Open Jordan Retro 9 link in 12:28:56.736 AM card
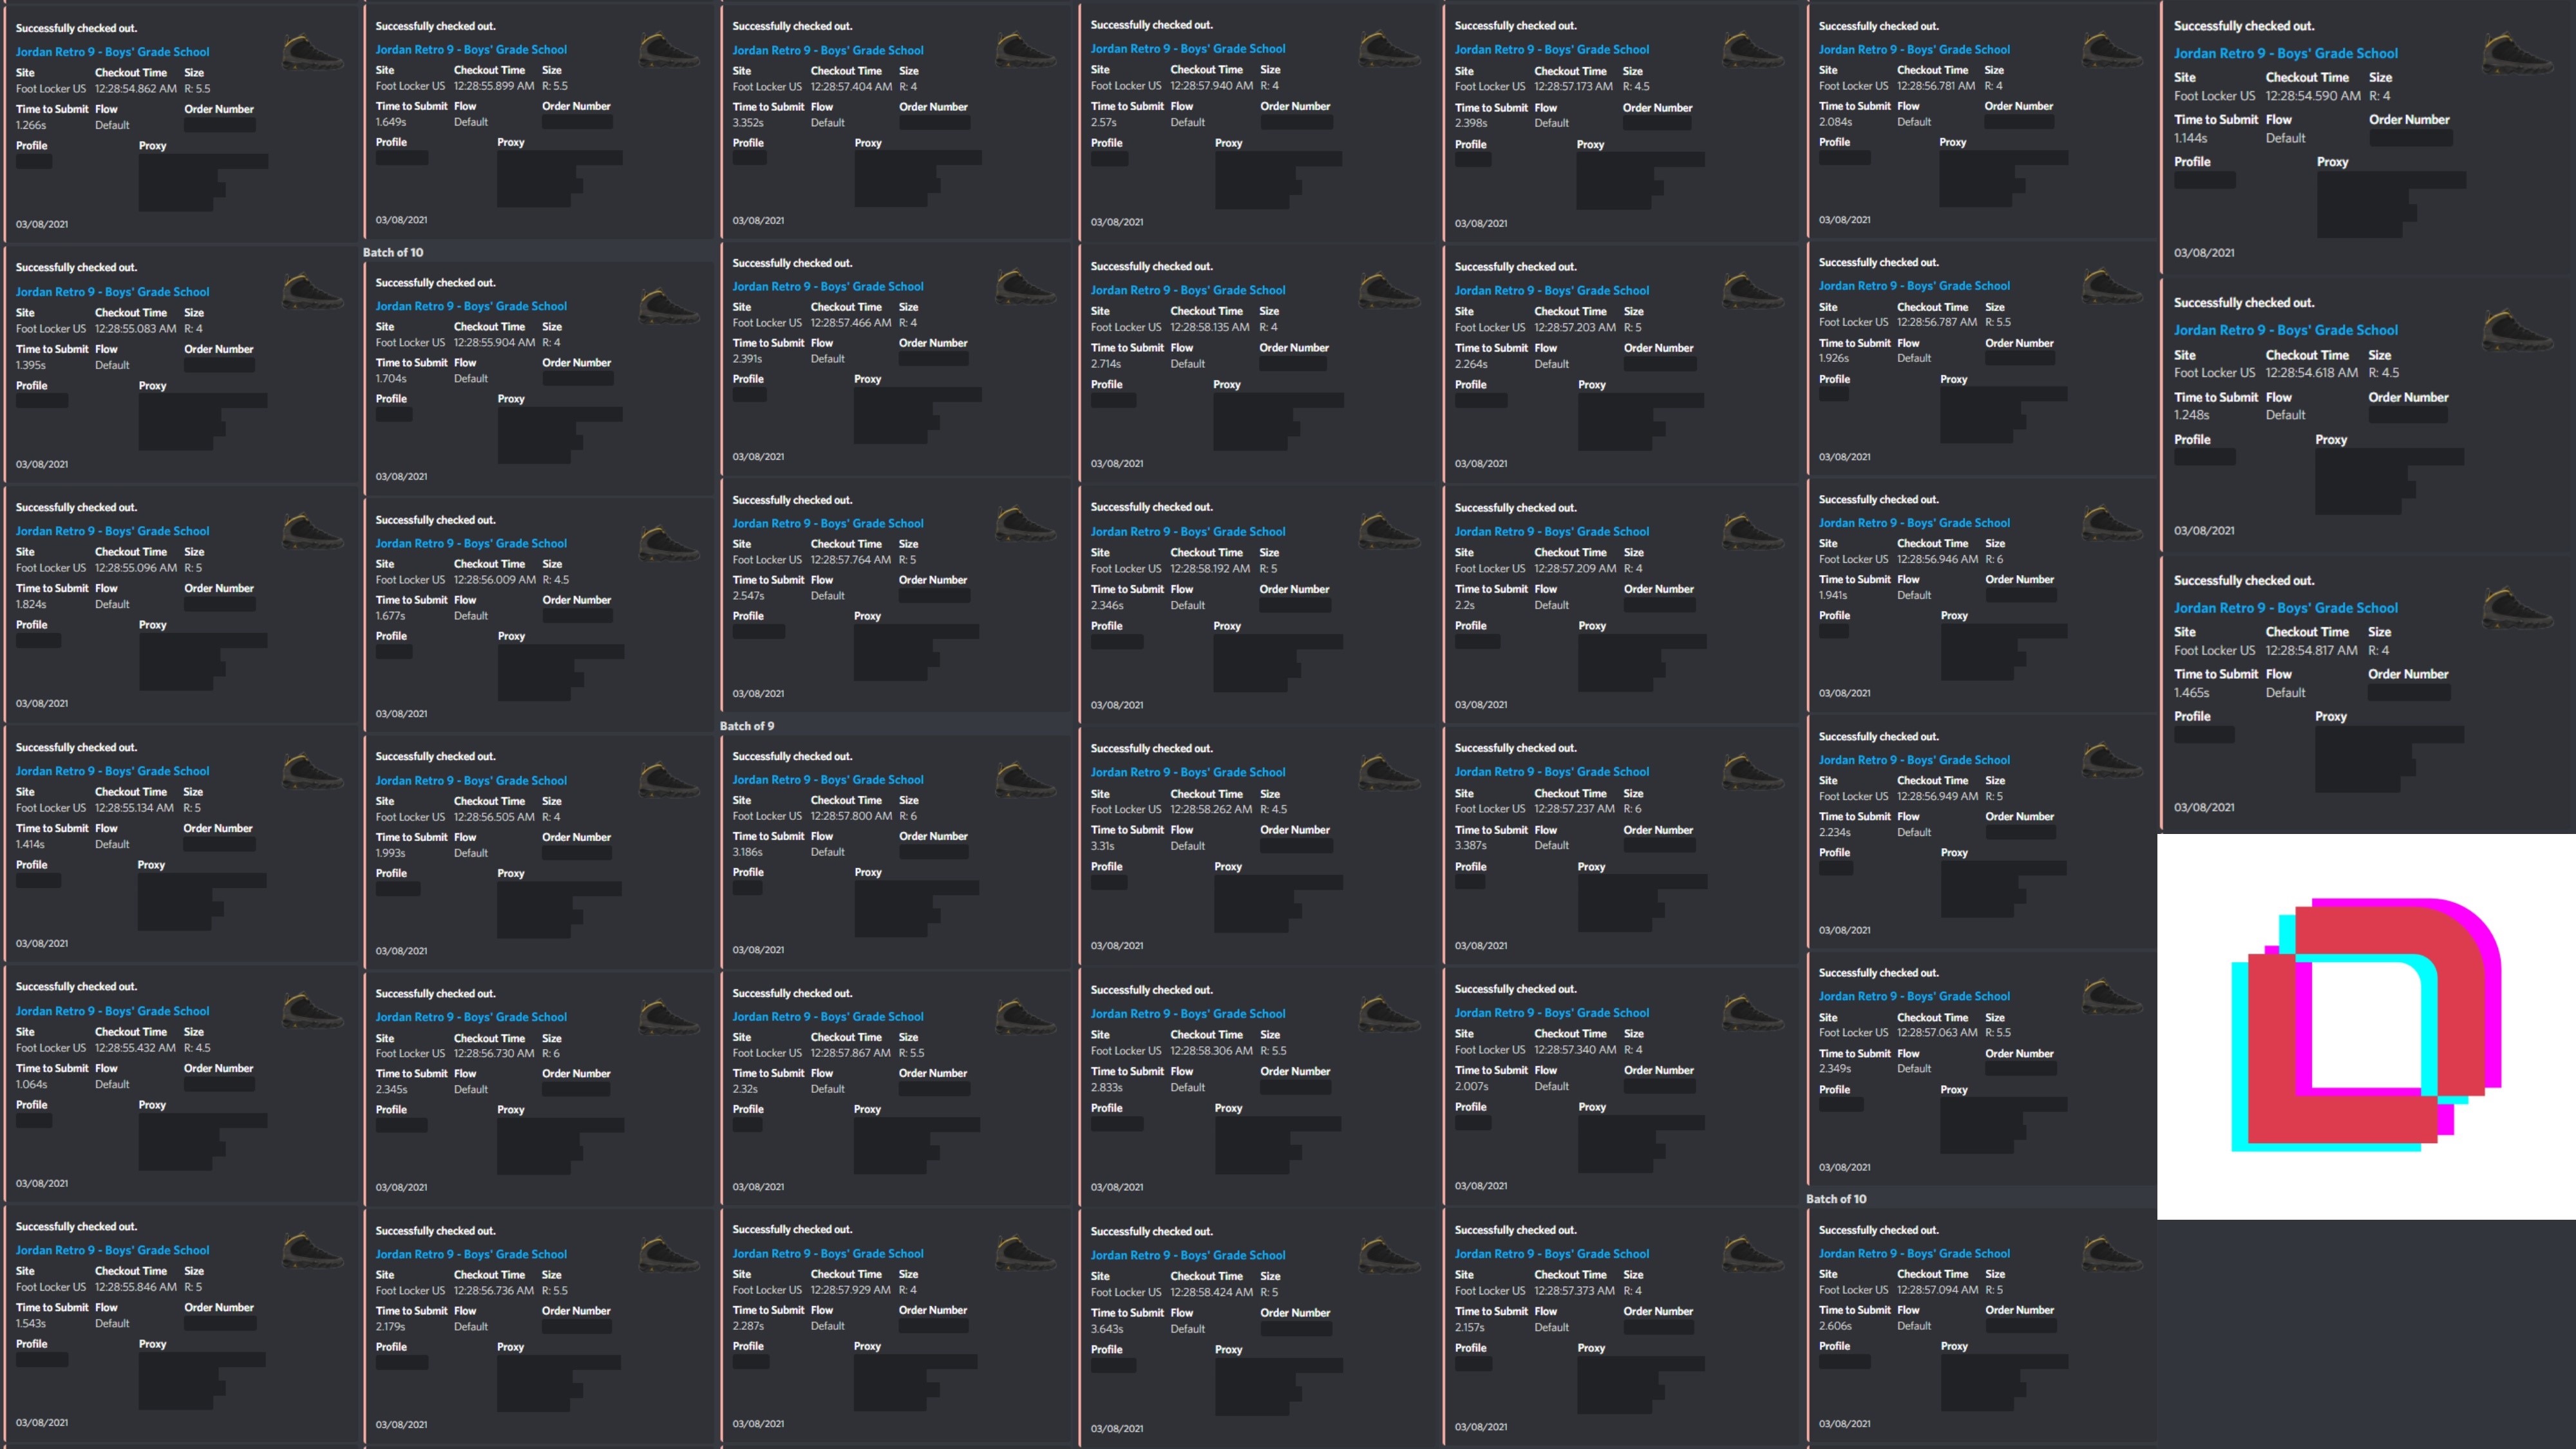 coord(471,1254)
